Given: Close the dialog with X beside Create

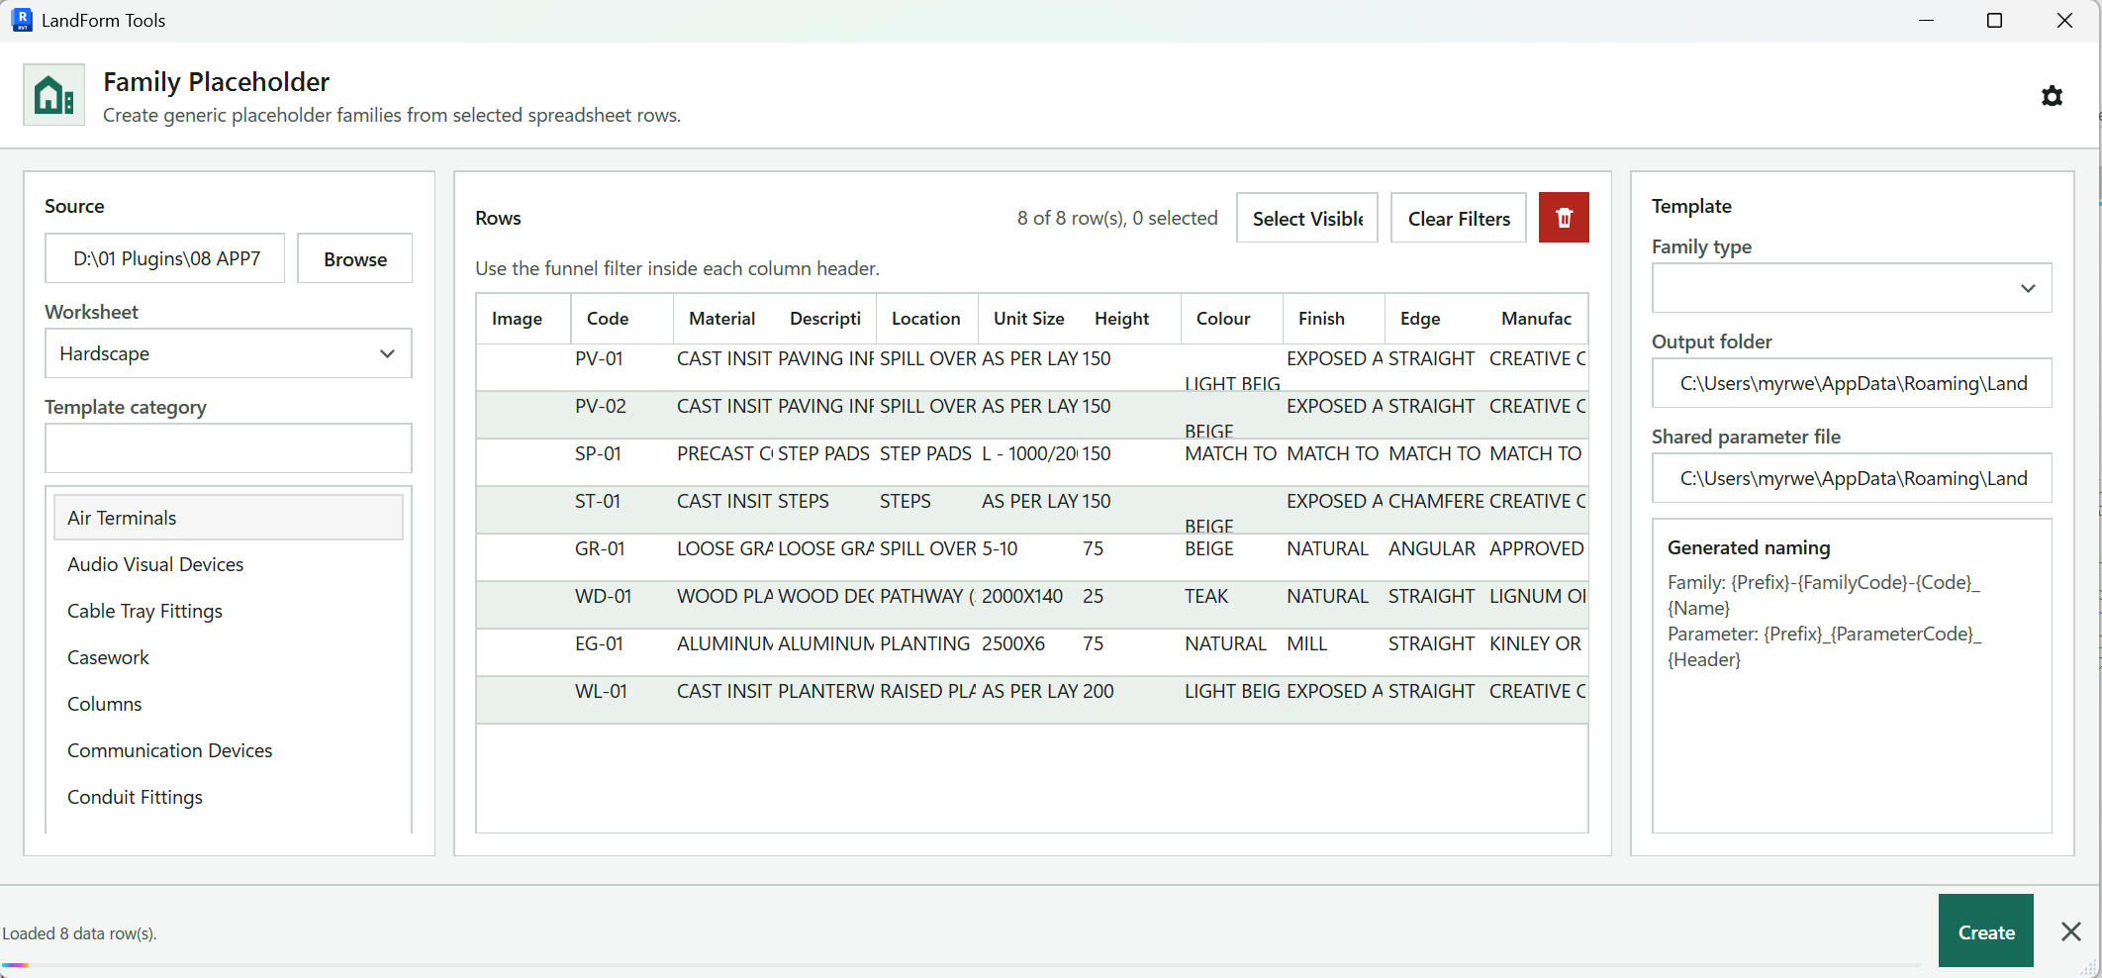Looking at the screenshot, I should [x=2071, y=931].
